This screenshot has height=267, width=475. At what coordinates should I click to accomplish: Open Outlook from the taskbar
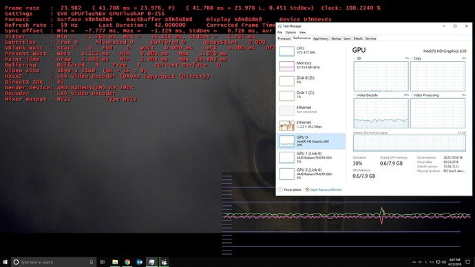coord(139,262)
